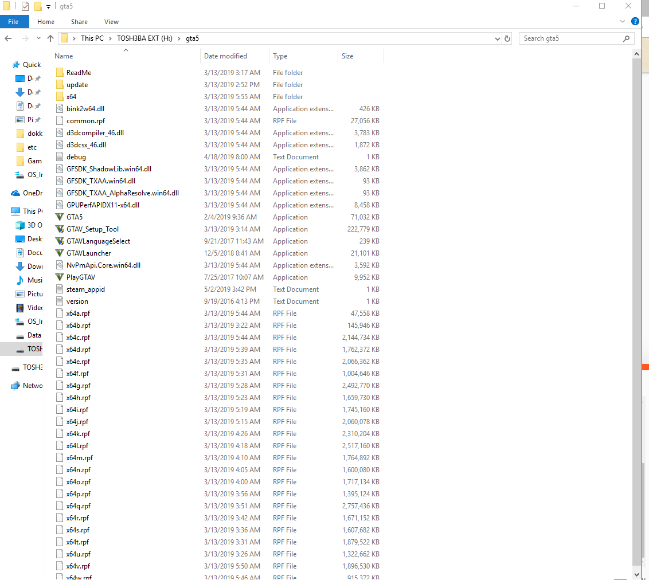
Task: Select the bink2w64.dll file icon
Action: click(60, 109)
